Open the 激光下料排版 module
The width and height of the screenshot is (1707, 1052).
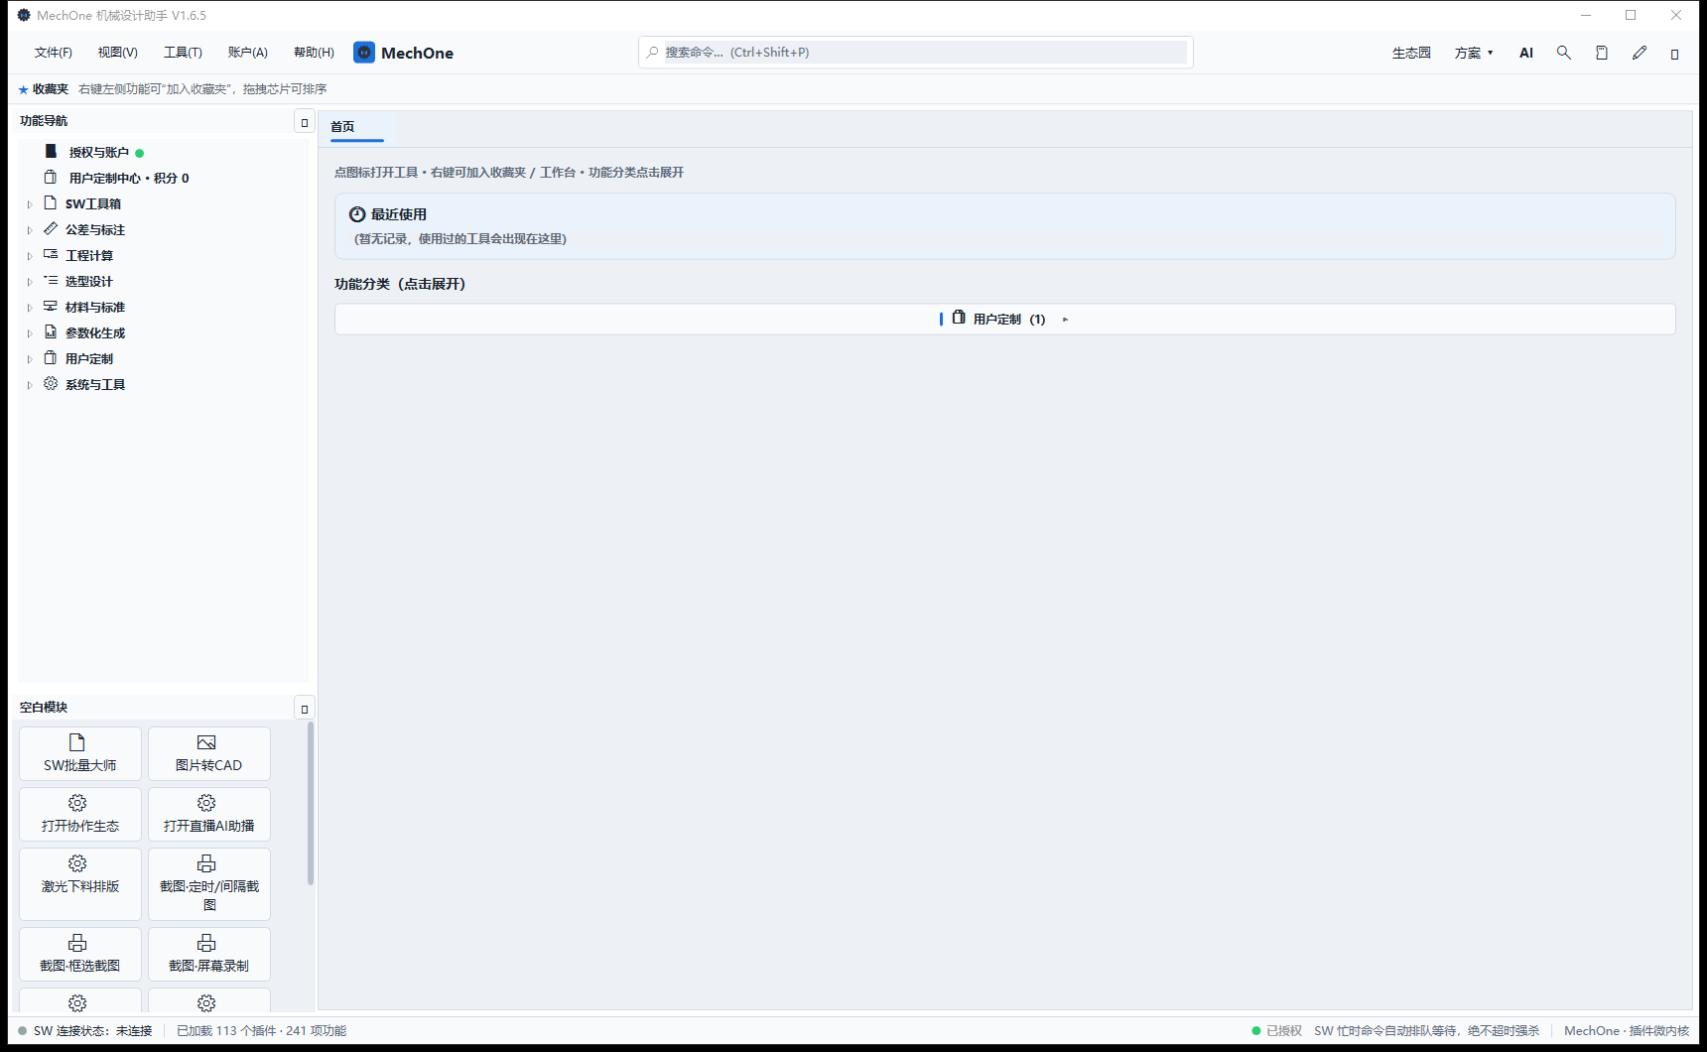(x=80, y=884)
